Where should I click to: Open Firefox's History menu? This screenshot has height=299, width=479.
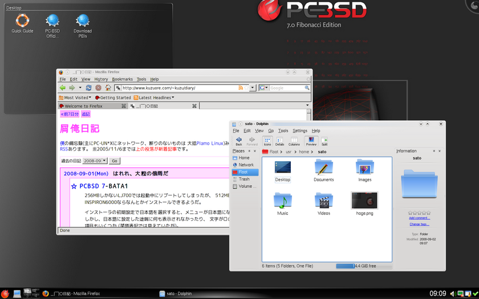[x=101, y=79]
